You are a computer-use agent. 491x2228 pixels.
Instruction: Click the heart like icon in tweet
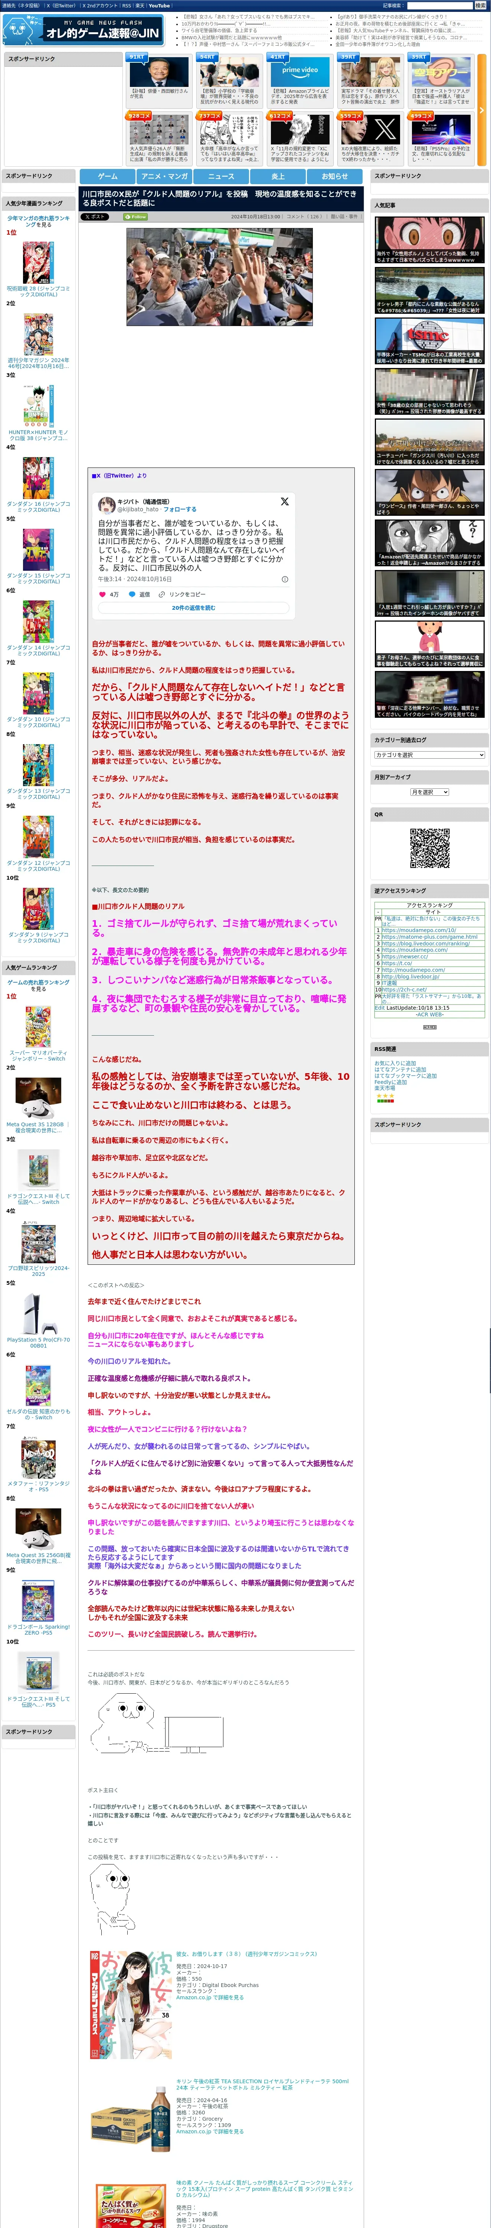(102, 594)
